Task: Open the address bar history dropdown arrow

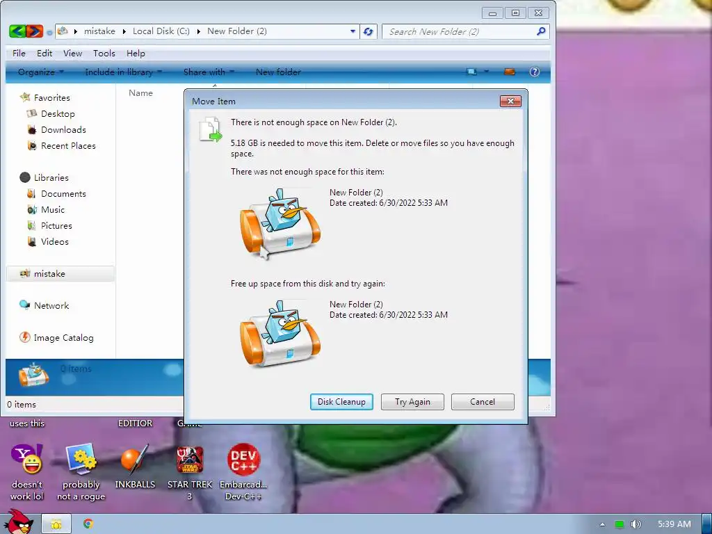Action: (x=353, y=31)
